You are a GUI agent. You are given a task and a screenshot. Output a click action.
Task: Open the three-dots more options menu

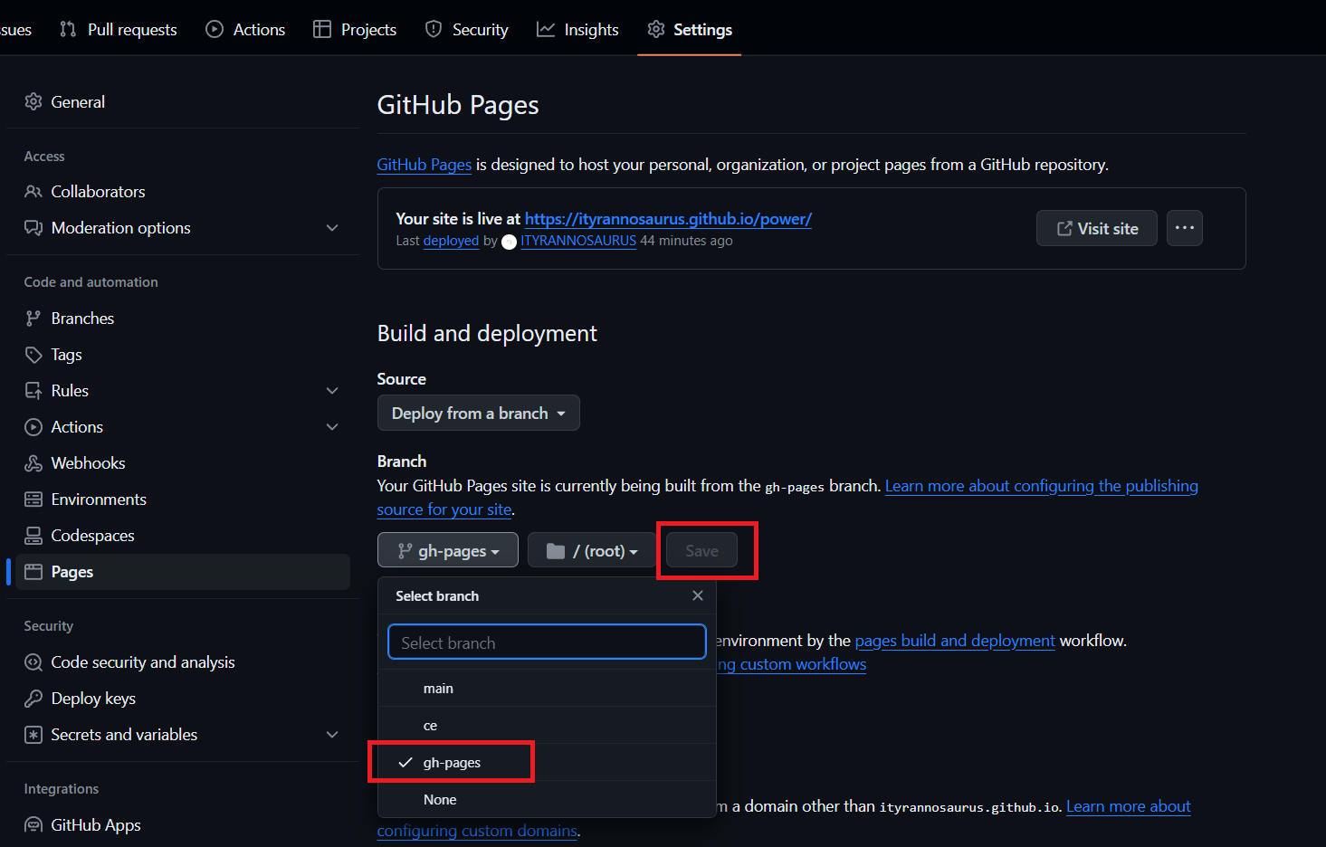coord(1185,228)
